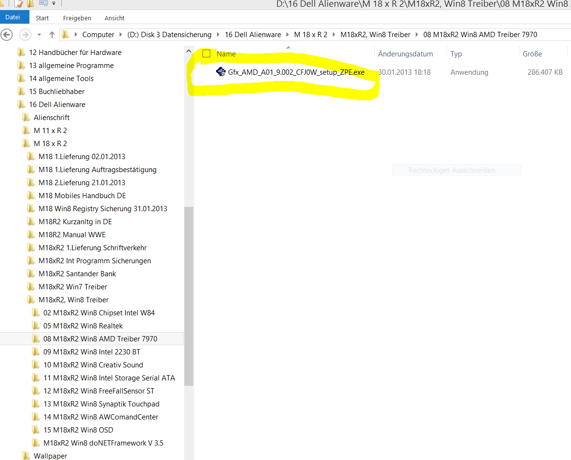Click the Wallpaper folder icon
The height and width of the screenshot is (460, 571).
pos(26,456)
